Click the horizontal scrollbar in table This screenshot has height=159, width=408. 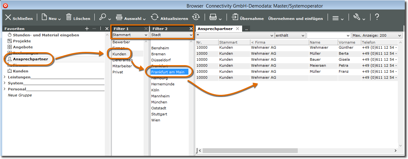tap(254, 151)
